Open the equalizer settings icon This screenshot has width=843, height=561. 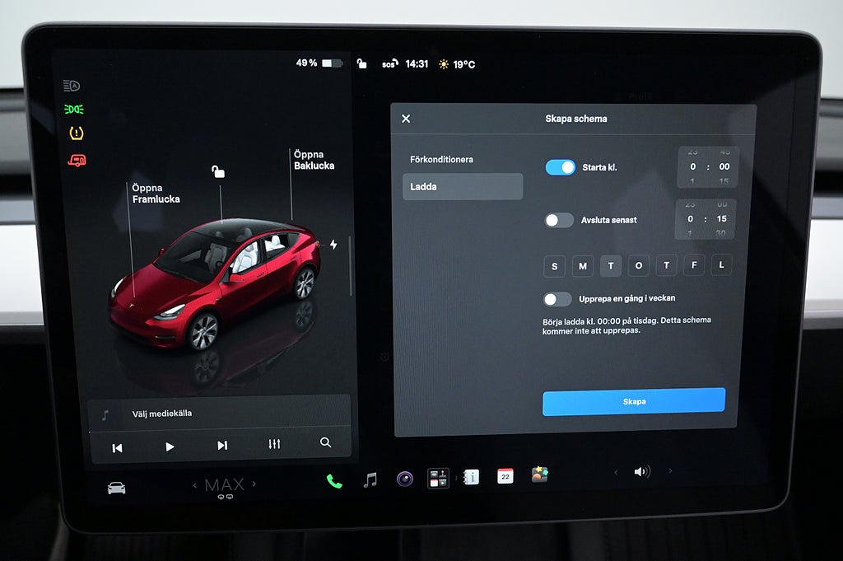274,444
